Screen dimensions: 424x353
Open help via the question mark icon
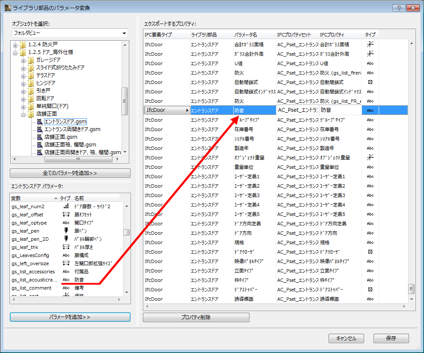(398, 7)
